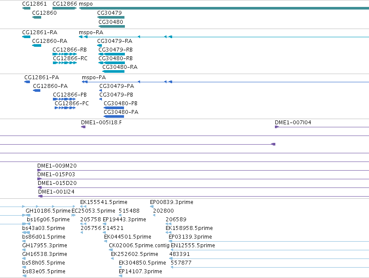Select the GH17955.3prime EST label
The image size is (369, 278).
(x=45, y=246)
